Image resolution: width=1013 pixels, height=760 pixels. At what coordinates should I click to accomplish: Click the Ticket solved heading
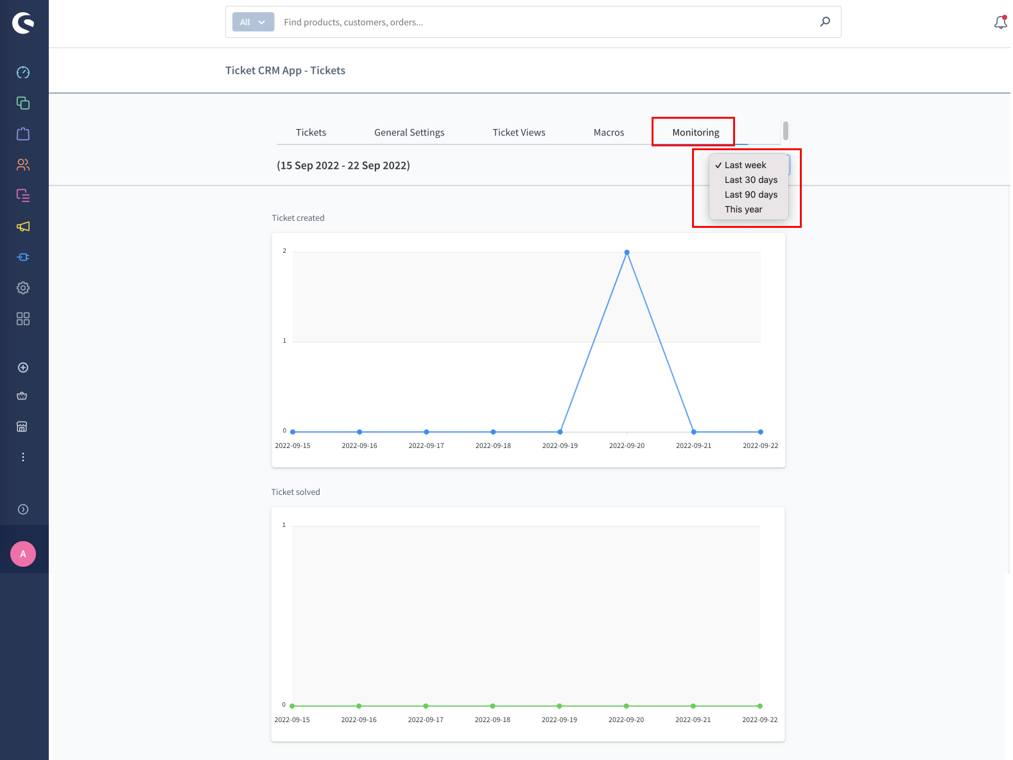point(295,492)
